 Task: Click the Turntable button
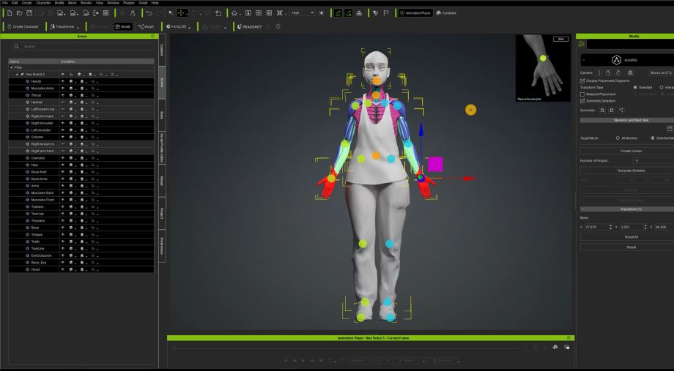click(446, 13)
